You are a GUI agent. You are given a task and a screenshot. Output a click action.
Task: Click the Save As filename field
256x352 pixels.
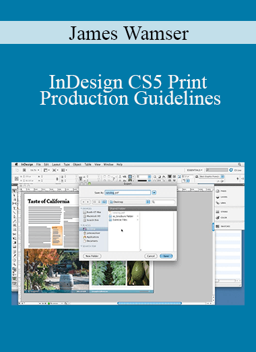(127, 193)
